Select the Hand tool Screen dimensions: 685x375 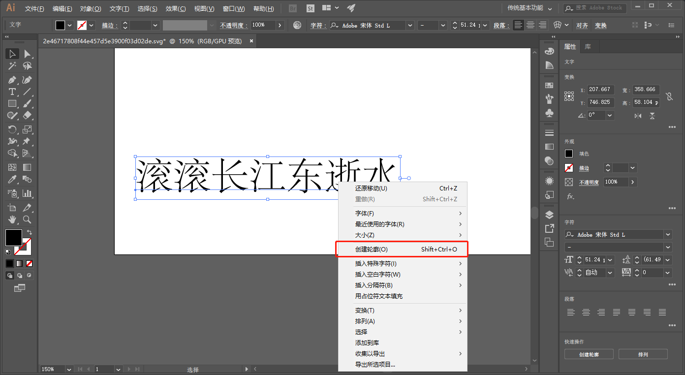pyautogui.click(x=12, y=219)
